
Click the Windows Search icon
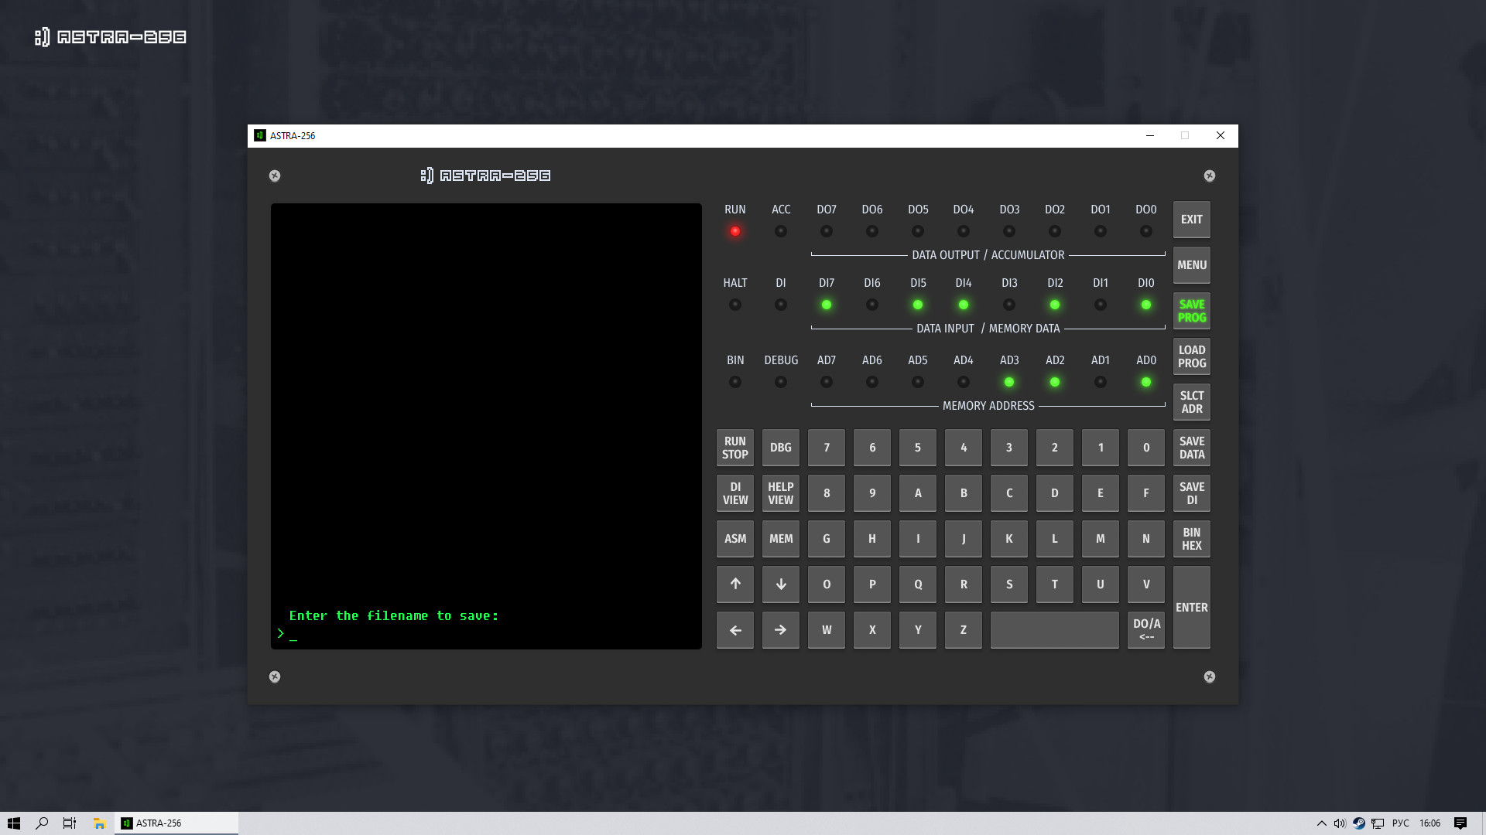click(x=42, y=823)
